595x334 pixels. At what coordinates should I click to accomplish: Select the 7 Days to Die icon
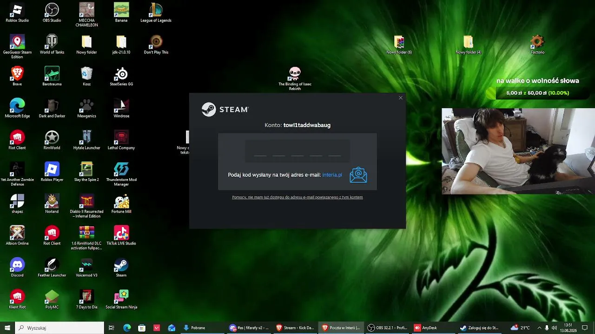[86, 300]
